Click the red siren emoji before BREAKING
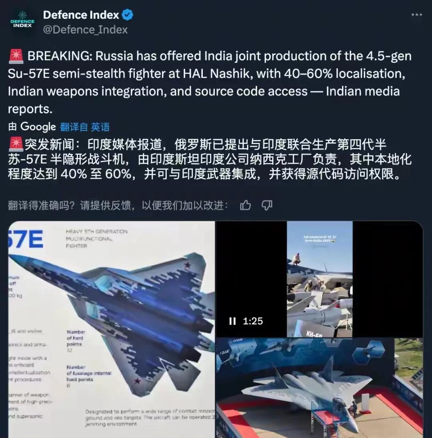The width and height of the screenshot is (432, 438). [16, 56]
